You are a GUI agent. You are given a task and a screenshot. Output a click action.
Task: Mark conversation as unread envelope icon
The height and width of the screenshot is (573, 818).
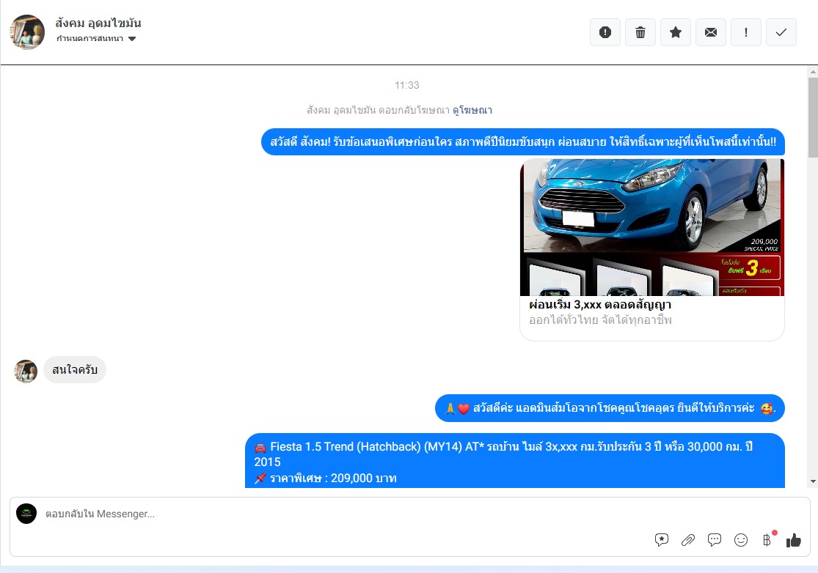(x=711, y=32)
